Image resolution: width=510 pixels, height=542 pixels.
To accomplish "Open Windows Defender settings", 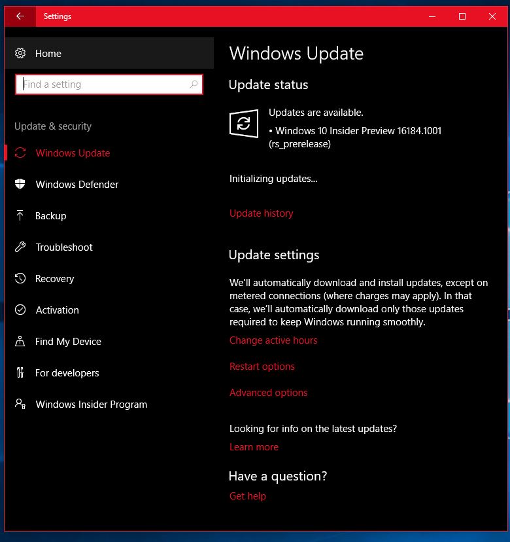I will pos(109,184).
